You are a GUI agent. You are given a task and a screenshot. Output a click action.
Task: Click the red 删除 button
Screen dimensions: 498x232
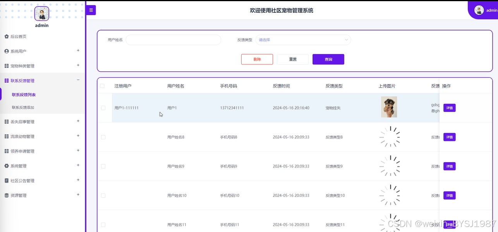(x=257, y=59)
